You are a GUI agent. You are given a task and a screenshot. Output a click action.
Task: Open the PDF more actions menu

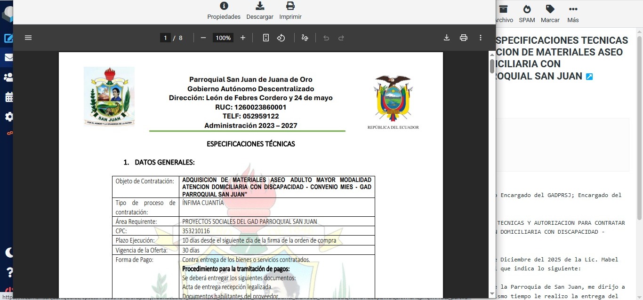click(481, 38)
